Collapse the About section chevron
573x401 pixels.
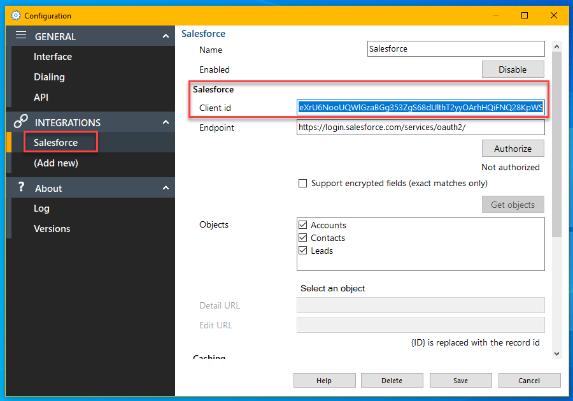pos(166,188)
